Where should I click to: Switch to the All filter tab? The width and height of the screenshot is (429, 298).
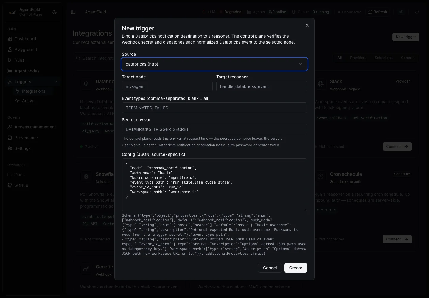tap(340, 58)
